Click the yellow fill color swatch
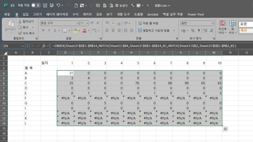253x142 pixels. tap(75, 31)
